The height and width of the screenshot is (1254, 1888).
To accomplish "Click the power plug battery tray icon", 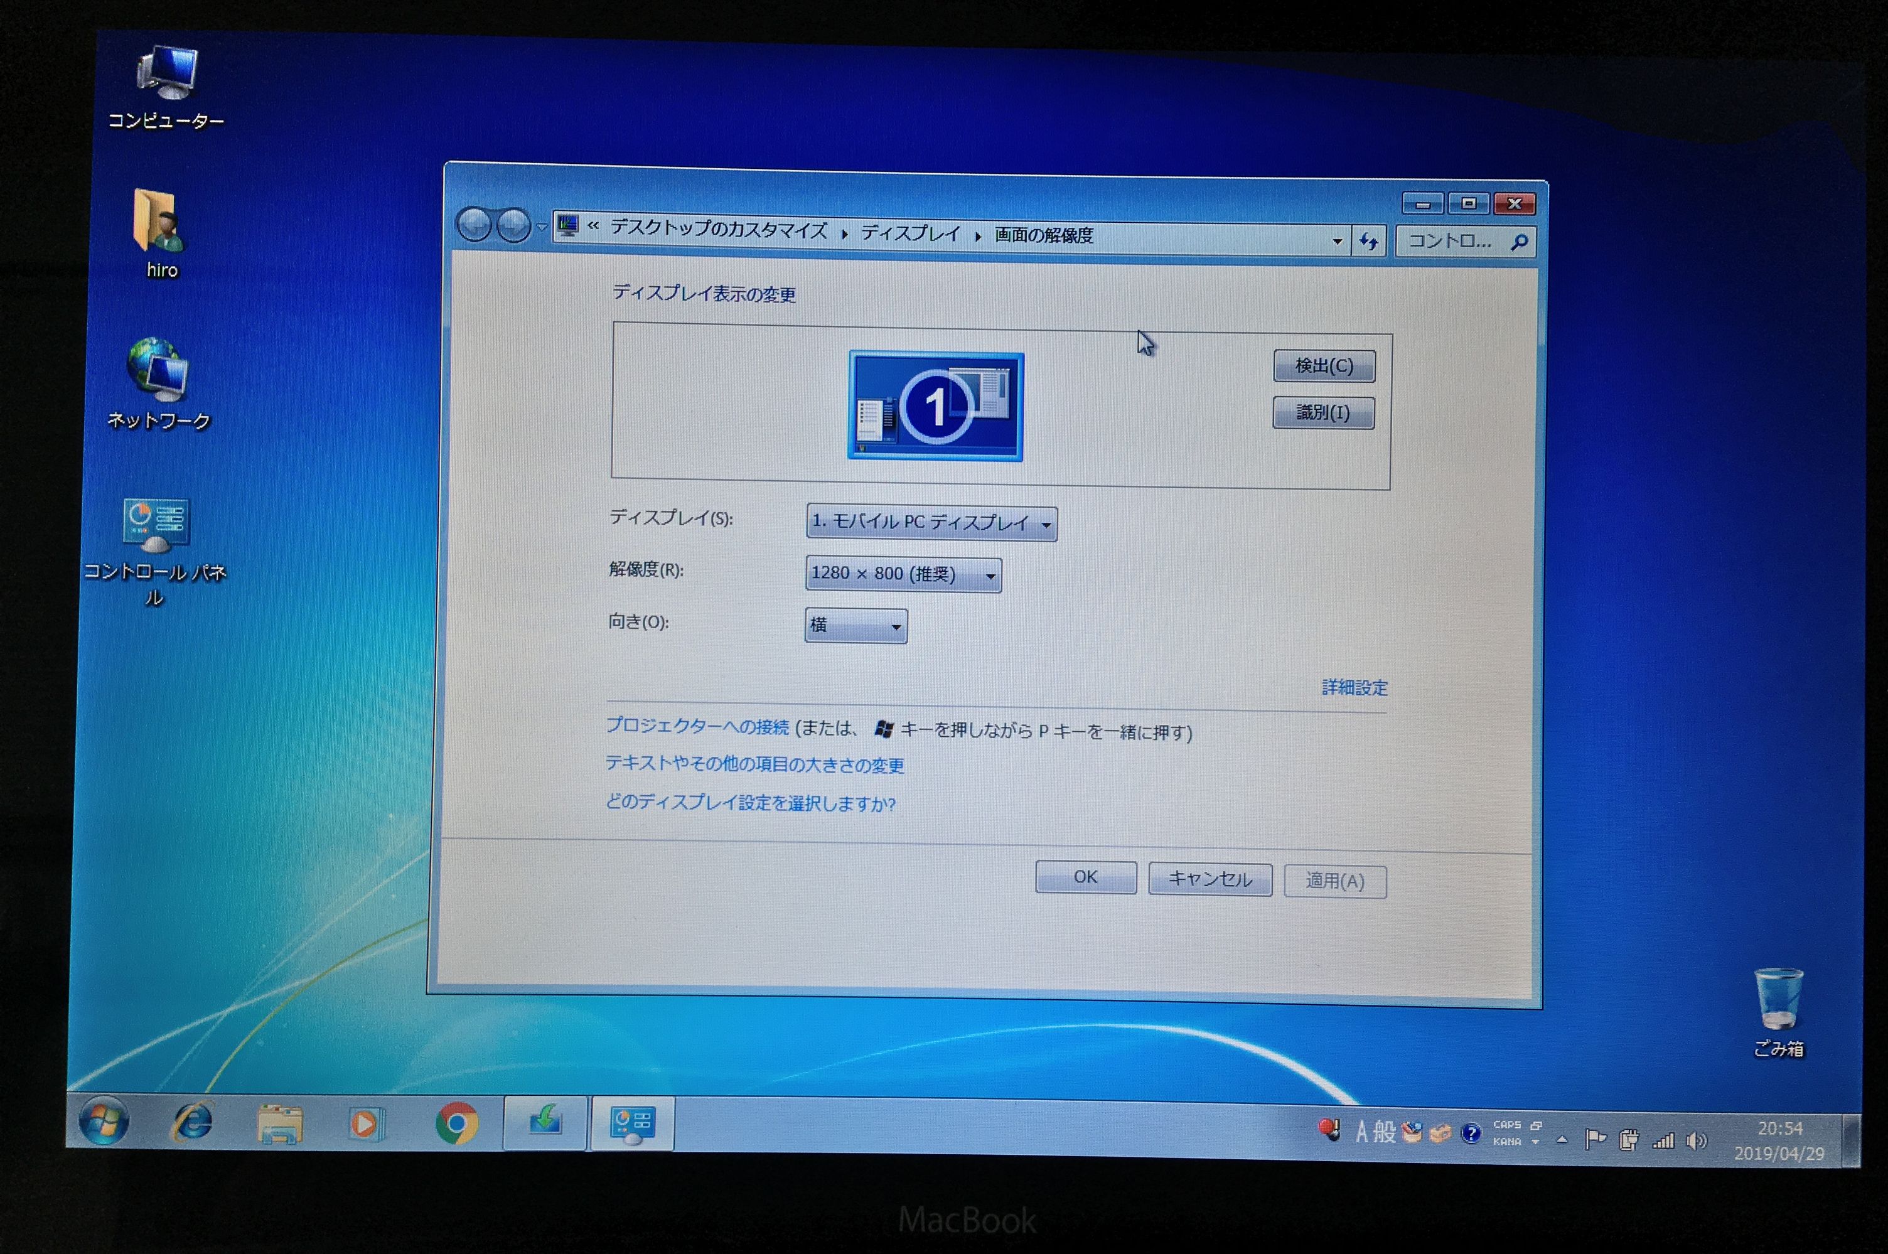I will click(1628, 1140).
